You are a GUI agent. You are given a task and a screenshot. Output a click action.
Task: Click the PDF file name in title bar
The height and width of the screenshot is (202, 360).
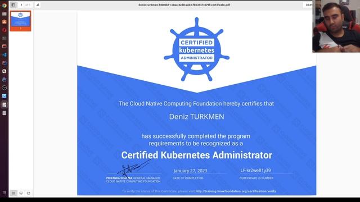[x=184, y=5]
